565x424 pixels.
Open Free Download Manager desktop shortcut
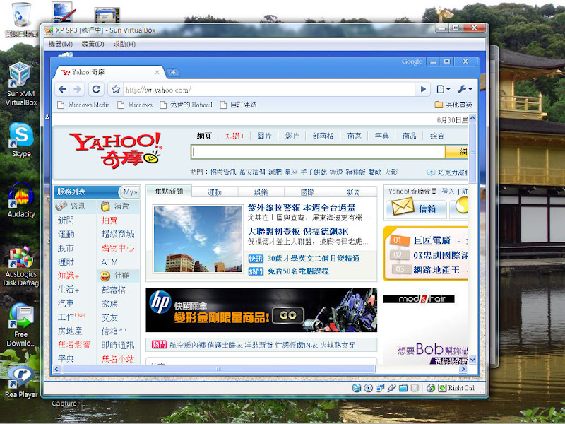coord(21,325)
